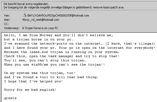Select the sender address BAY13-DAV5Ou7KDSpCW00001f0f@hotmail.com
The image size is (157, 102).
click(x=58, y=15)
